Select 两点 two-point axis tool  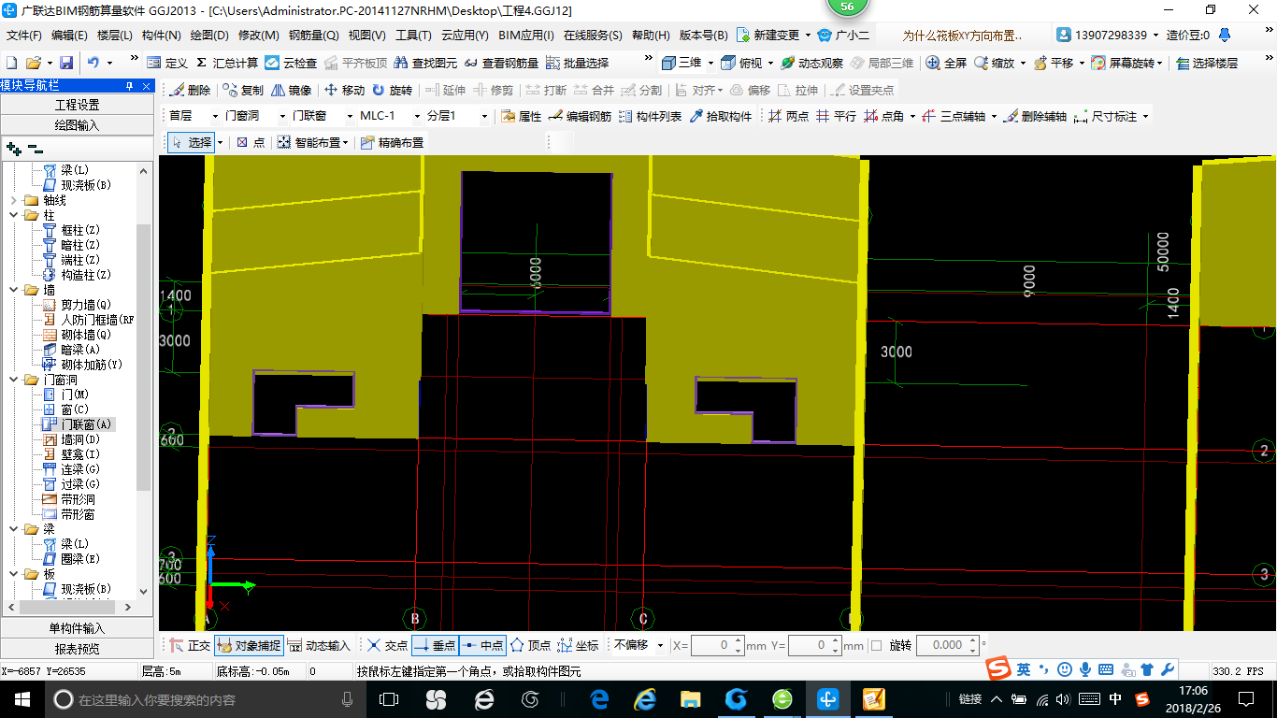[788, 116]
